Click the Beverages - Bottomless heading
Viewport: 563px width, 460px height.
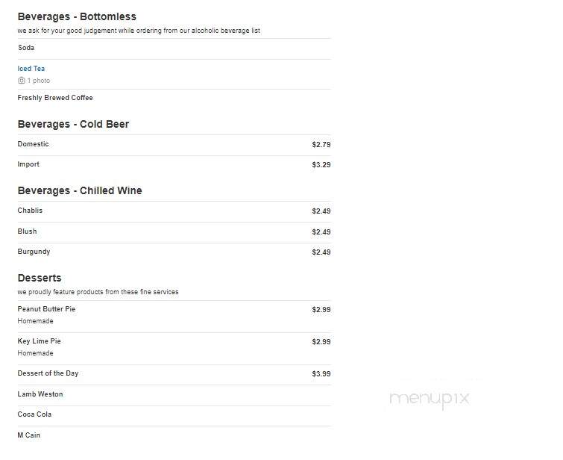click(77, 16)
